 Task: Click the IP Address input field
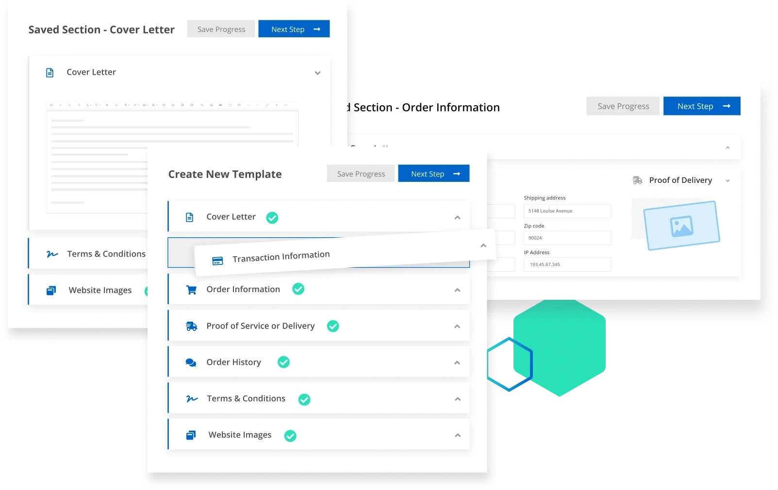coord(567,264)
